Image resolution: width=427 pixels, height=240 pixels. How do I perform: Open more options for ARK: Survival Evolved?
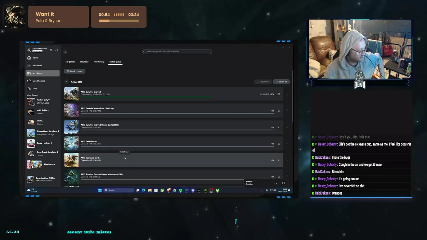click(x=287, y=94)
